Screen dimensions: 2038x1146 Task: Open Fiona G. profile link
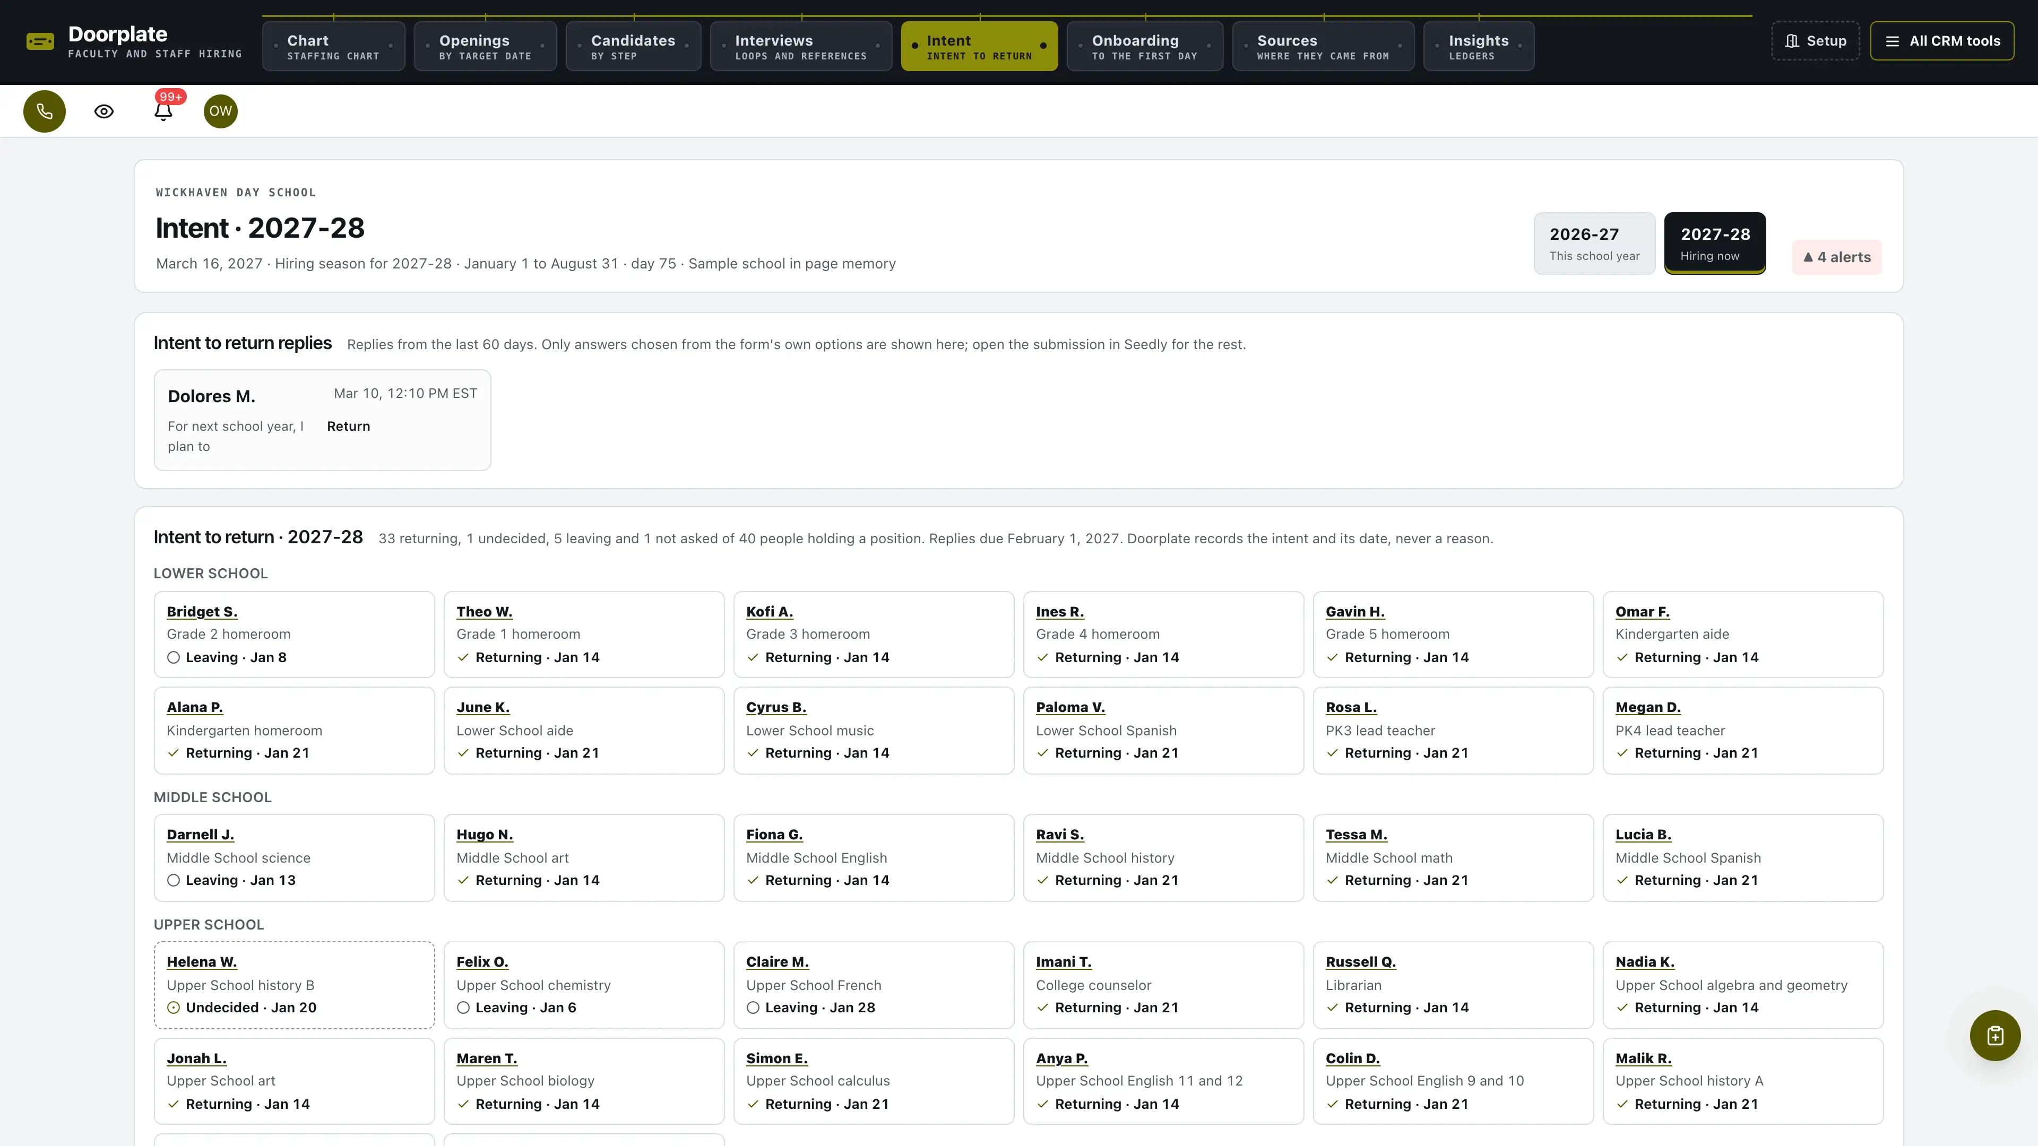tap(774, 835)
